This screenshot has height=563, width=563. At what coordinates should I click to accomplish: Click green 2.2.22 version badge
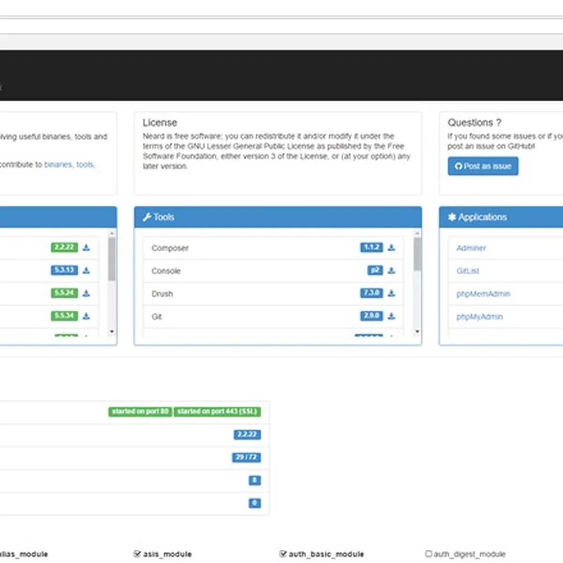pos(64,247)
